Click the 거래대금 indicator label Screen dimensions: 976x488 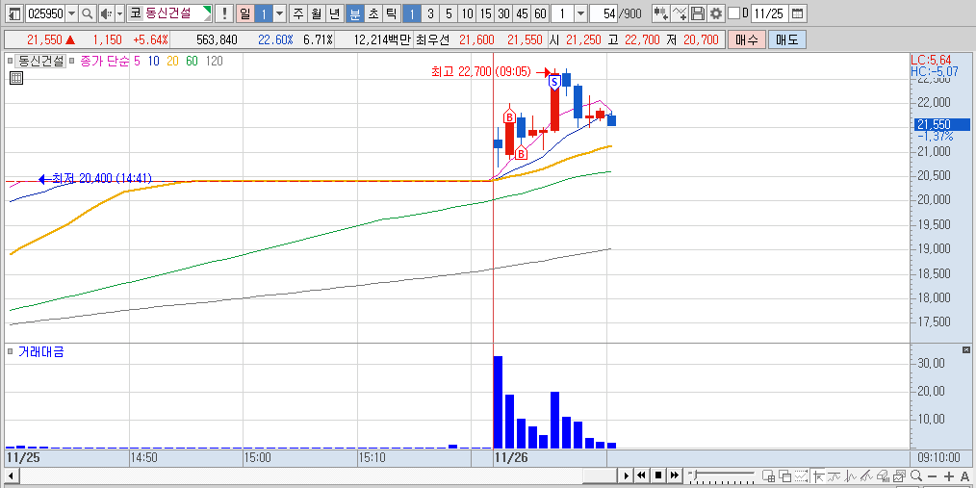coord(40,351)
